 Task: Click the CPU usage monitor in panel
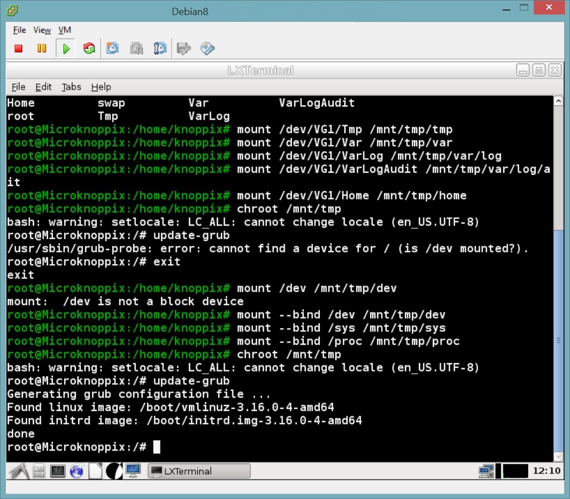pos(515,471)
